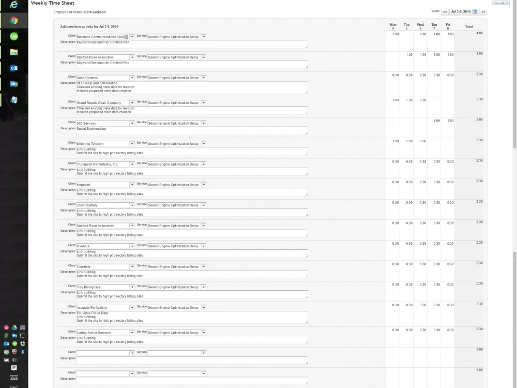Click the Bluetooth tray icon
Screen dimensions: 517x388
[x=22, y=352]
